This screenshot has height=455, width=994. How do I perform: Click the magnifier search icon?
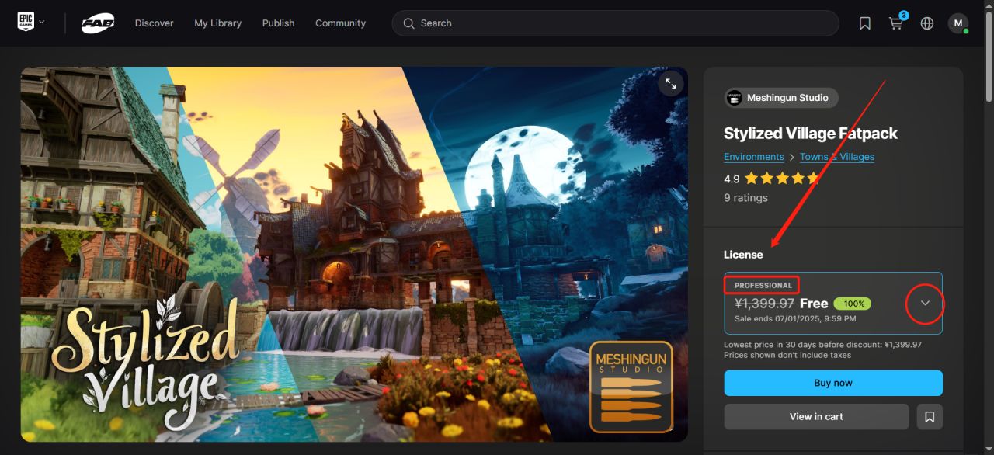coord(408,23)
